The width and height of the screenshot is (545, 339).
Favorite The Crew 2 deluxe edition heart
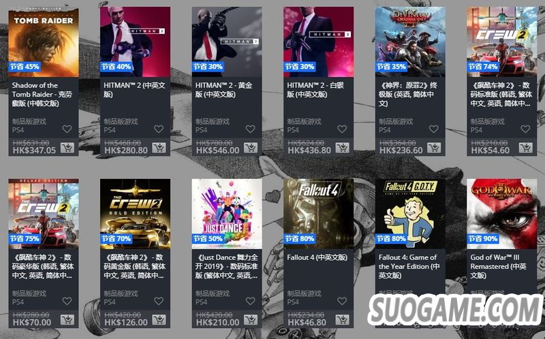coord(67,301)
